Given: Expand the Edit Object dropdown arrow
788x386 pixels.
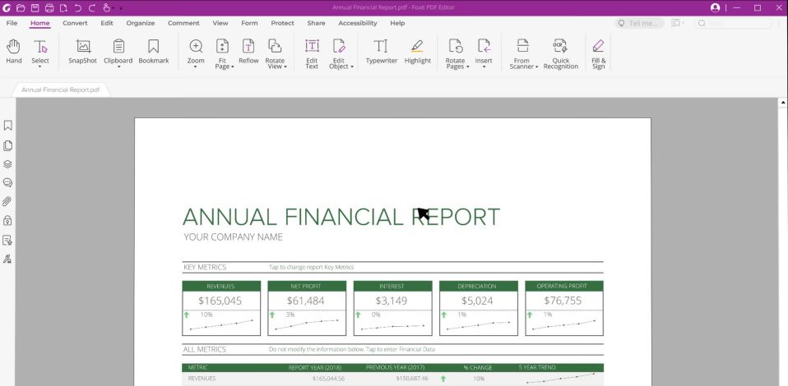Looking at the screenshot, I should 352,67.
